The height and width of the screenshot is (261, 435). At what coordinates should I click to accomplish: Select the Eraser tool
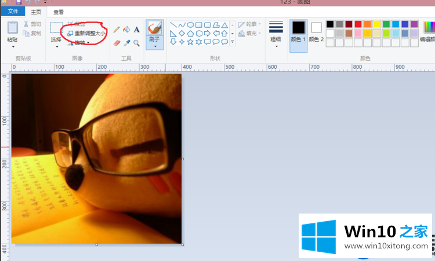click(117, 43)
